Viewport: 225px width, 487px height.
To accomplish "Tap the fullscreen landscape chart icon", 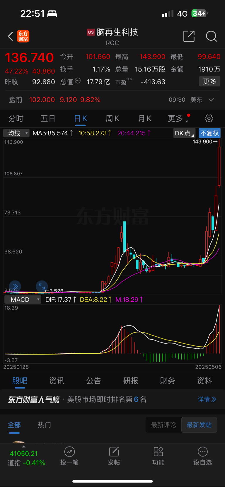I will tap(42, 287).
